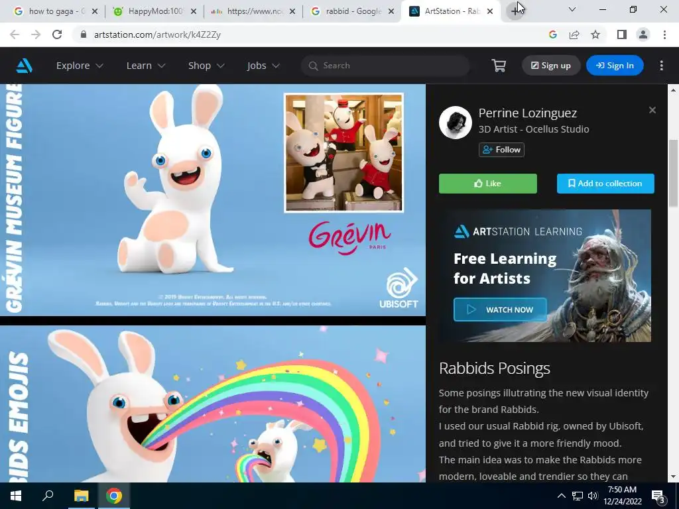Open the Windows Start menu
This screenshot has height=509, width=679.
coord(16,496)
